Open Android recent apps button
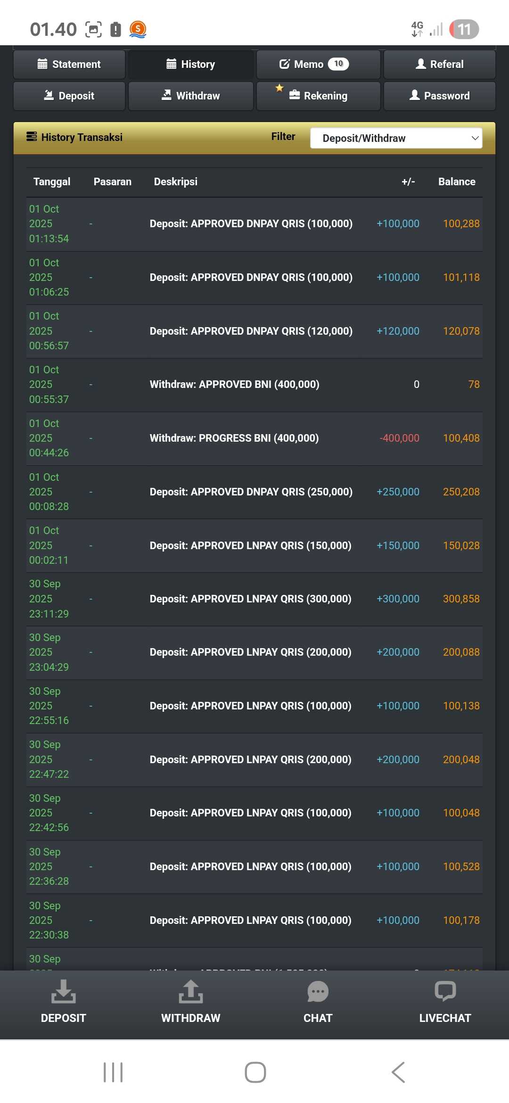The width and height of the screenshot is (509, 1103). coord(113,1072)
